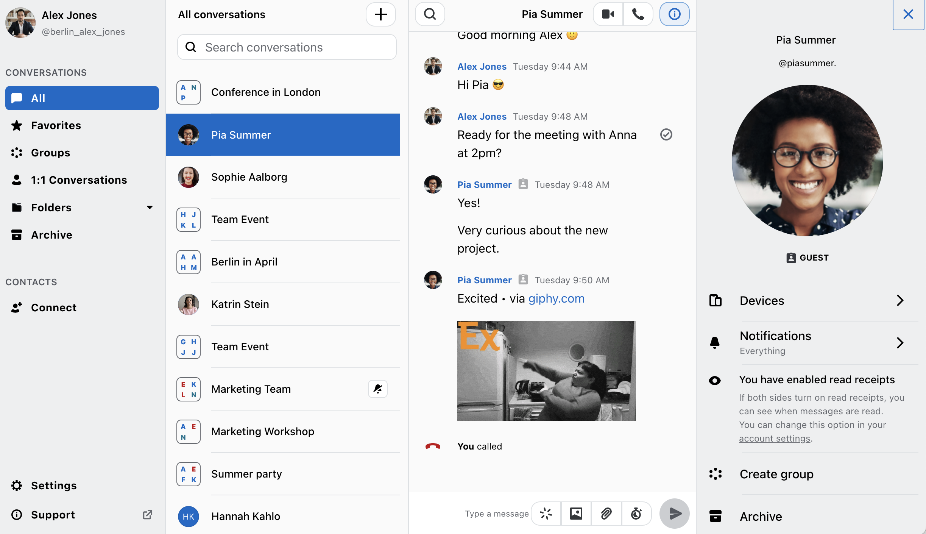Open the Summer party conversation
This screenshot has height=534, width=926.
tap(283, 474)
